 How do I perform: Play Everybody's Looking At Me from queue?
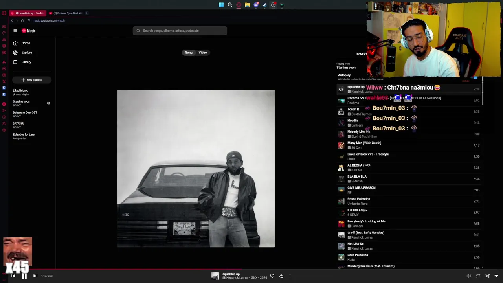coord(409,224)
